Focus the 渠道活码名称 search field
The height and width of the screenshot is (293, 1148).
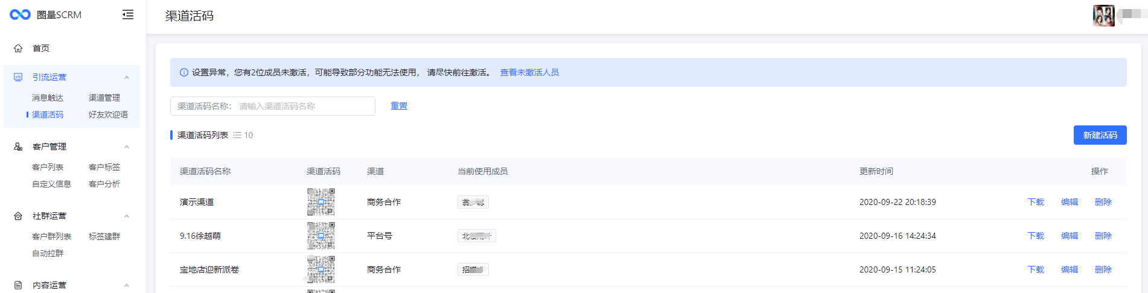(x=304, y=106)
